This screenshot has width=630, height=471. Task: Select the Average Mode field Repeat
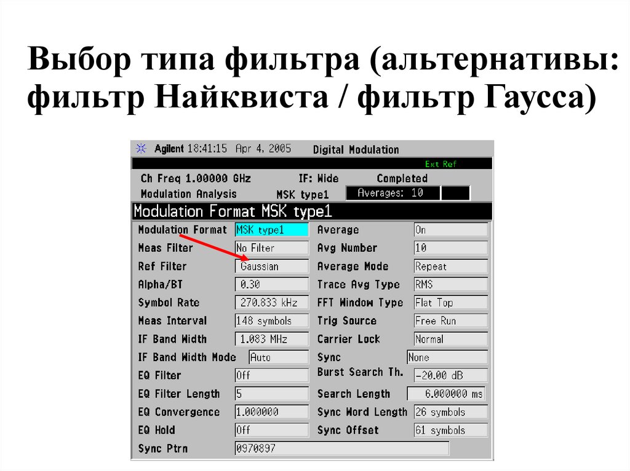pos(451,266)
